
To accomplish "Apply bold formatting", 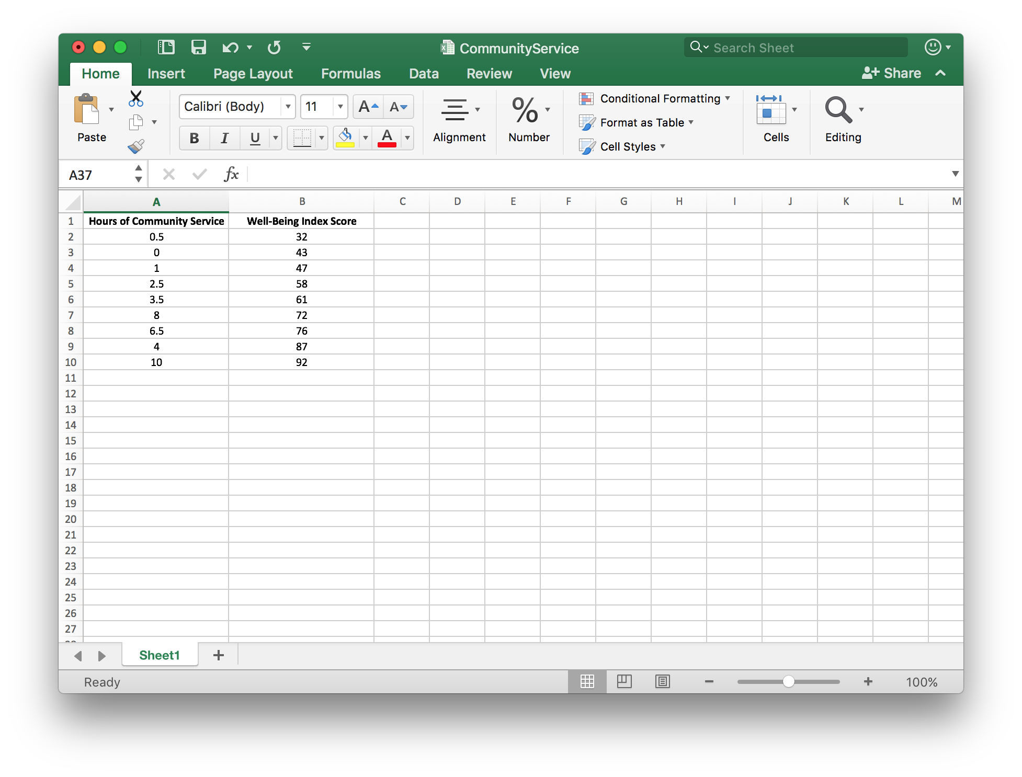I will point(194,138).
